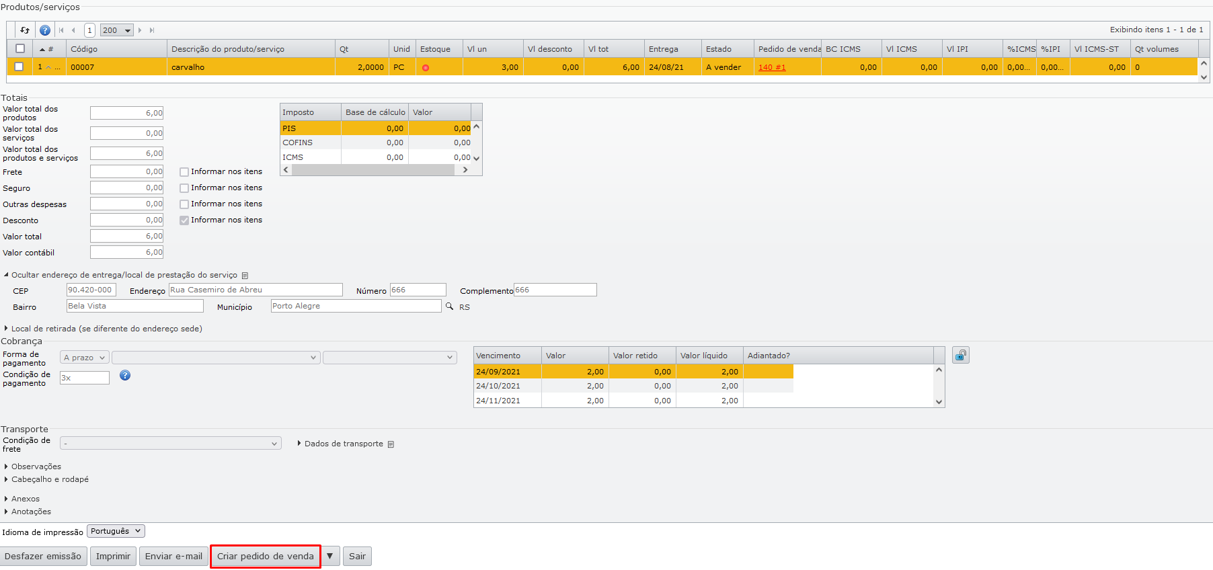This screenshot has height=570, width=1213.
Task: Sort by the Código column header
Action: [116, 49]
